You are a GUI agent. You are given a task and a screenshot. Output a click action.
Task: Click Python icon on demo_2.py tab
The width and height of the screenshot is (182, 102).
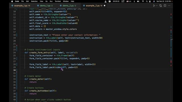[x=61, y=6]
